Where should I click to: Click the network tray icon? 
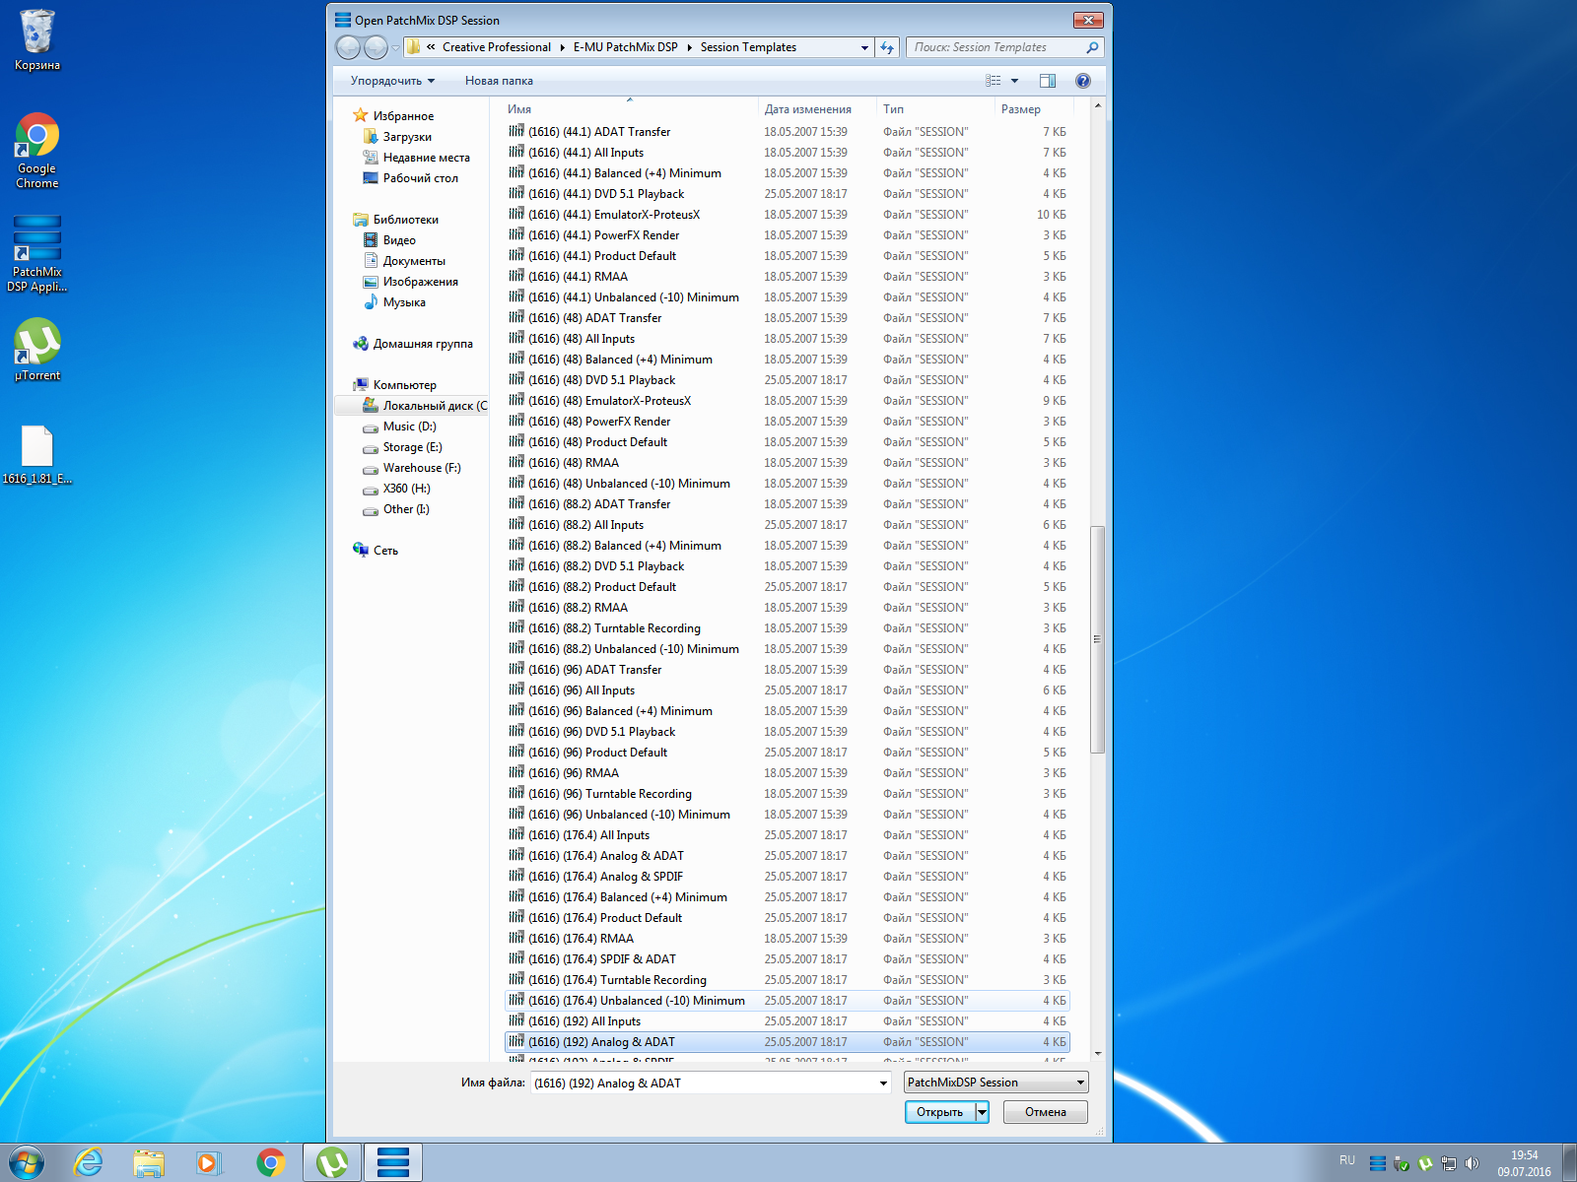[x=1449, y=1163]
